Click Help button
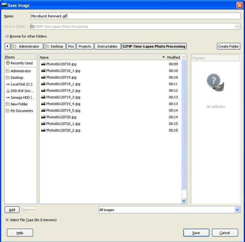Image resolution: width=245 pixels, height=242 pixels. [20, 233]
